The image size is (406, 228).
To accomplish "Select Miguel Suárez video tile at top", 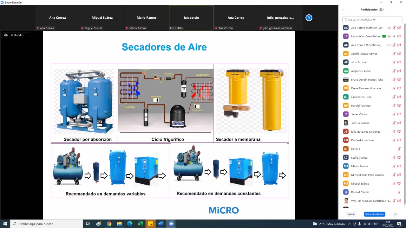I will click(x=102, y=18).
